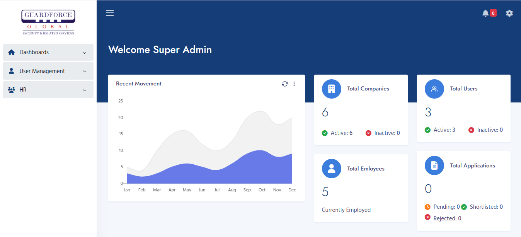Click the Dashboards home icon

[12, 52]
